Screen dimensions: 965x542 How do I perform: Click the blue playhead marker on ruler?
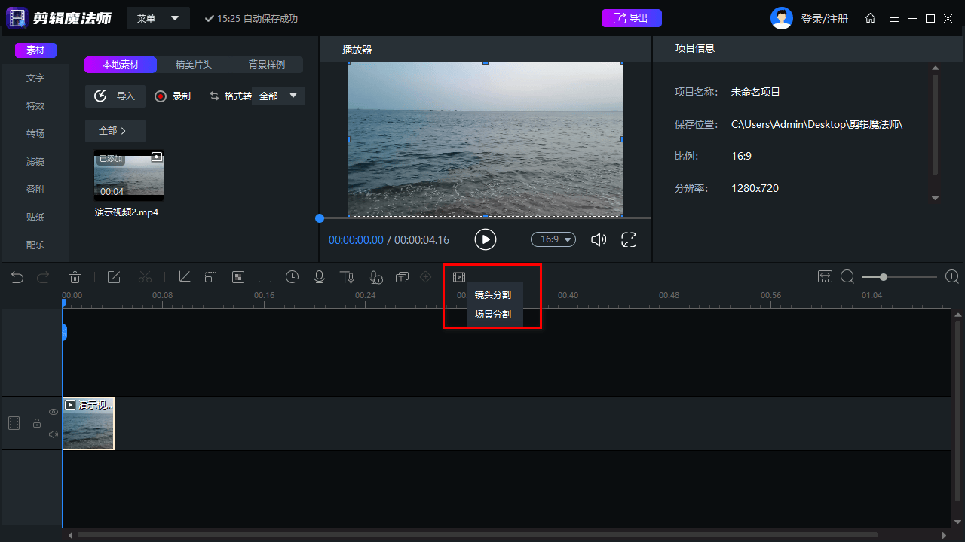tap(64, 303)
